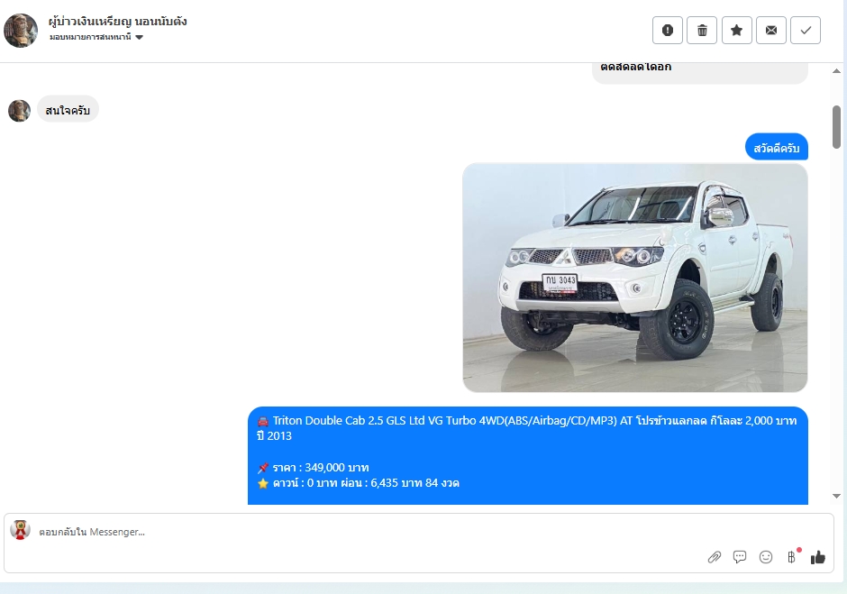Screen dimensions: 847x594
Task: Open the emoji picker smiley icon
Action: [x=765, y=557]
